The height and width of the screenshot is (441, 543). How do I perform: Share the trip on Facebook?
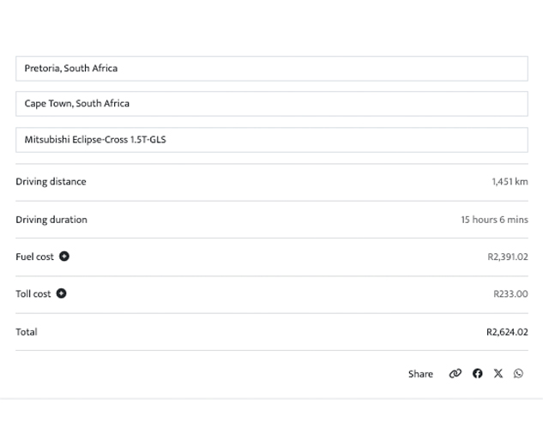pyautogui.click(x=478, y=373)
